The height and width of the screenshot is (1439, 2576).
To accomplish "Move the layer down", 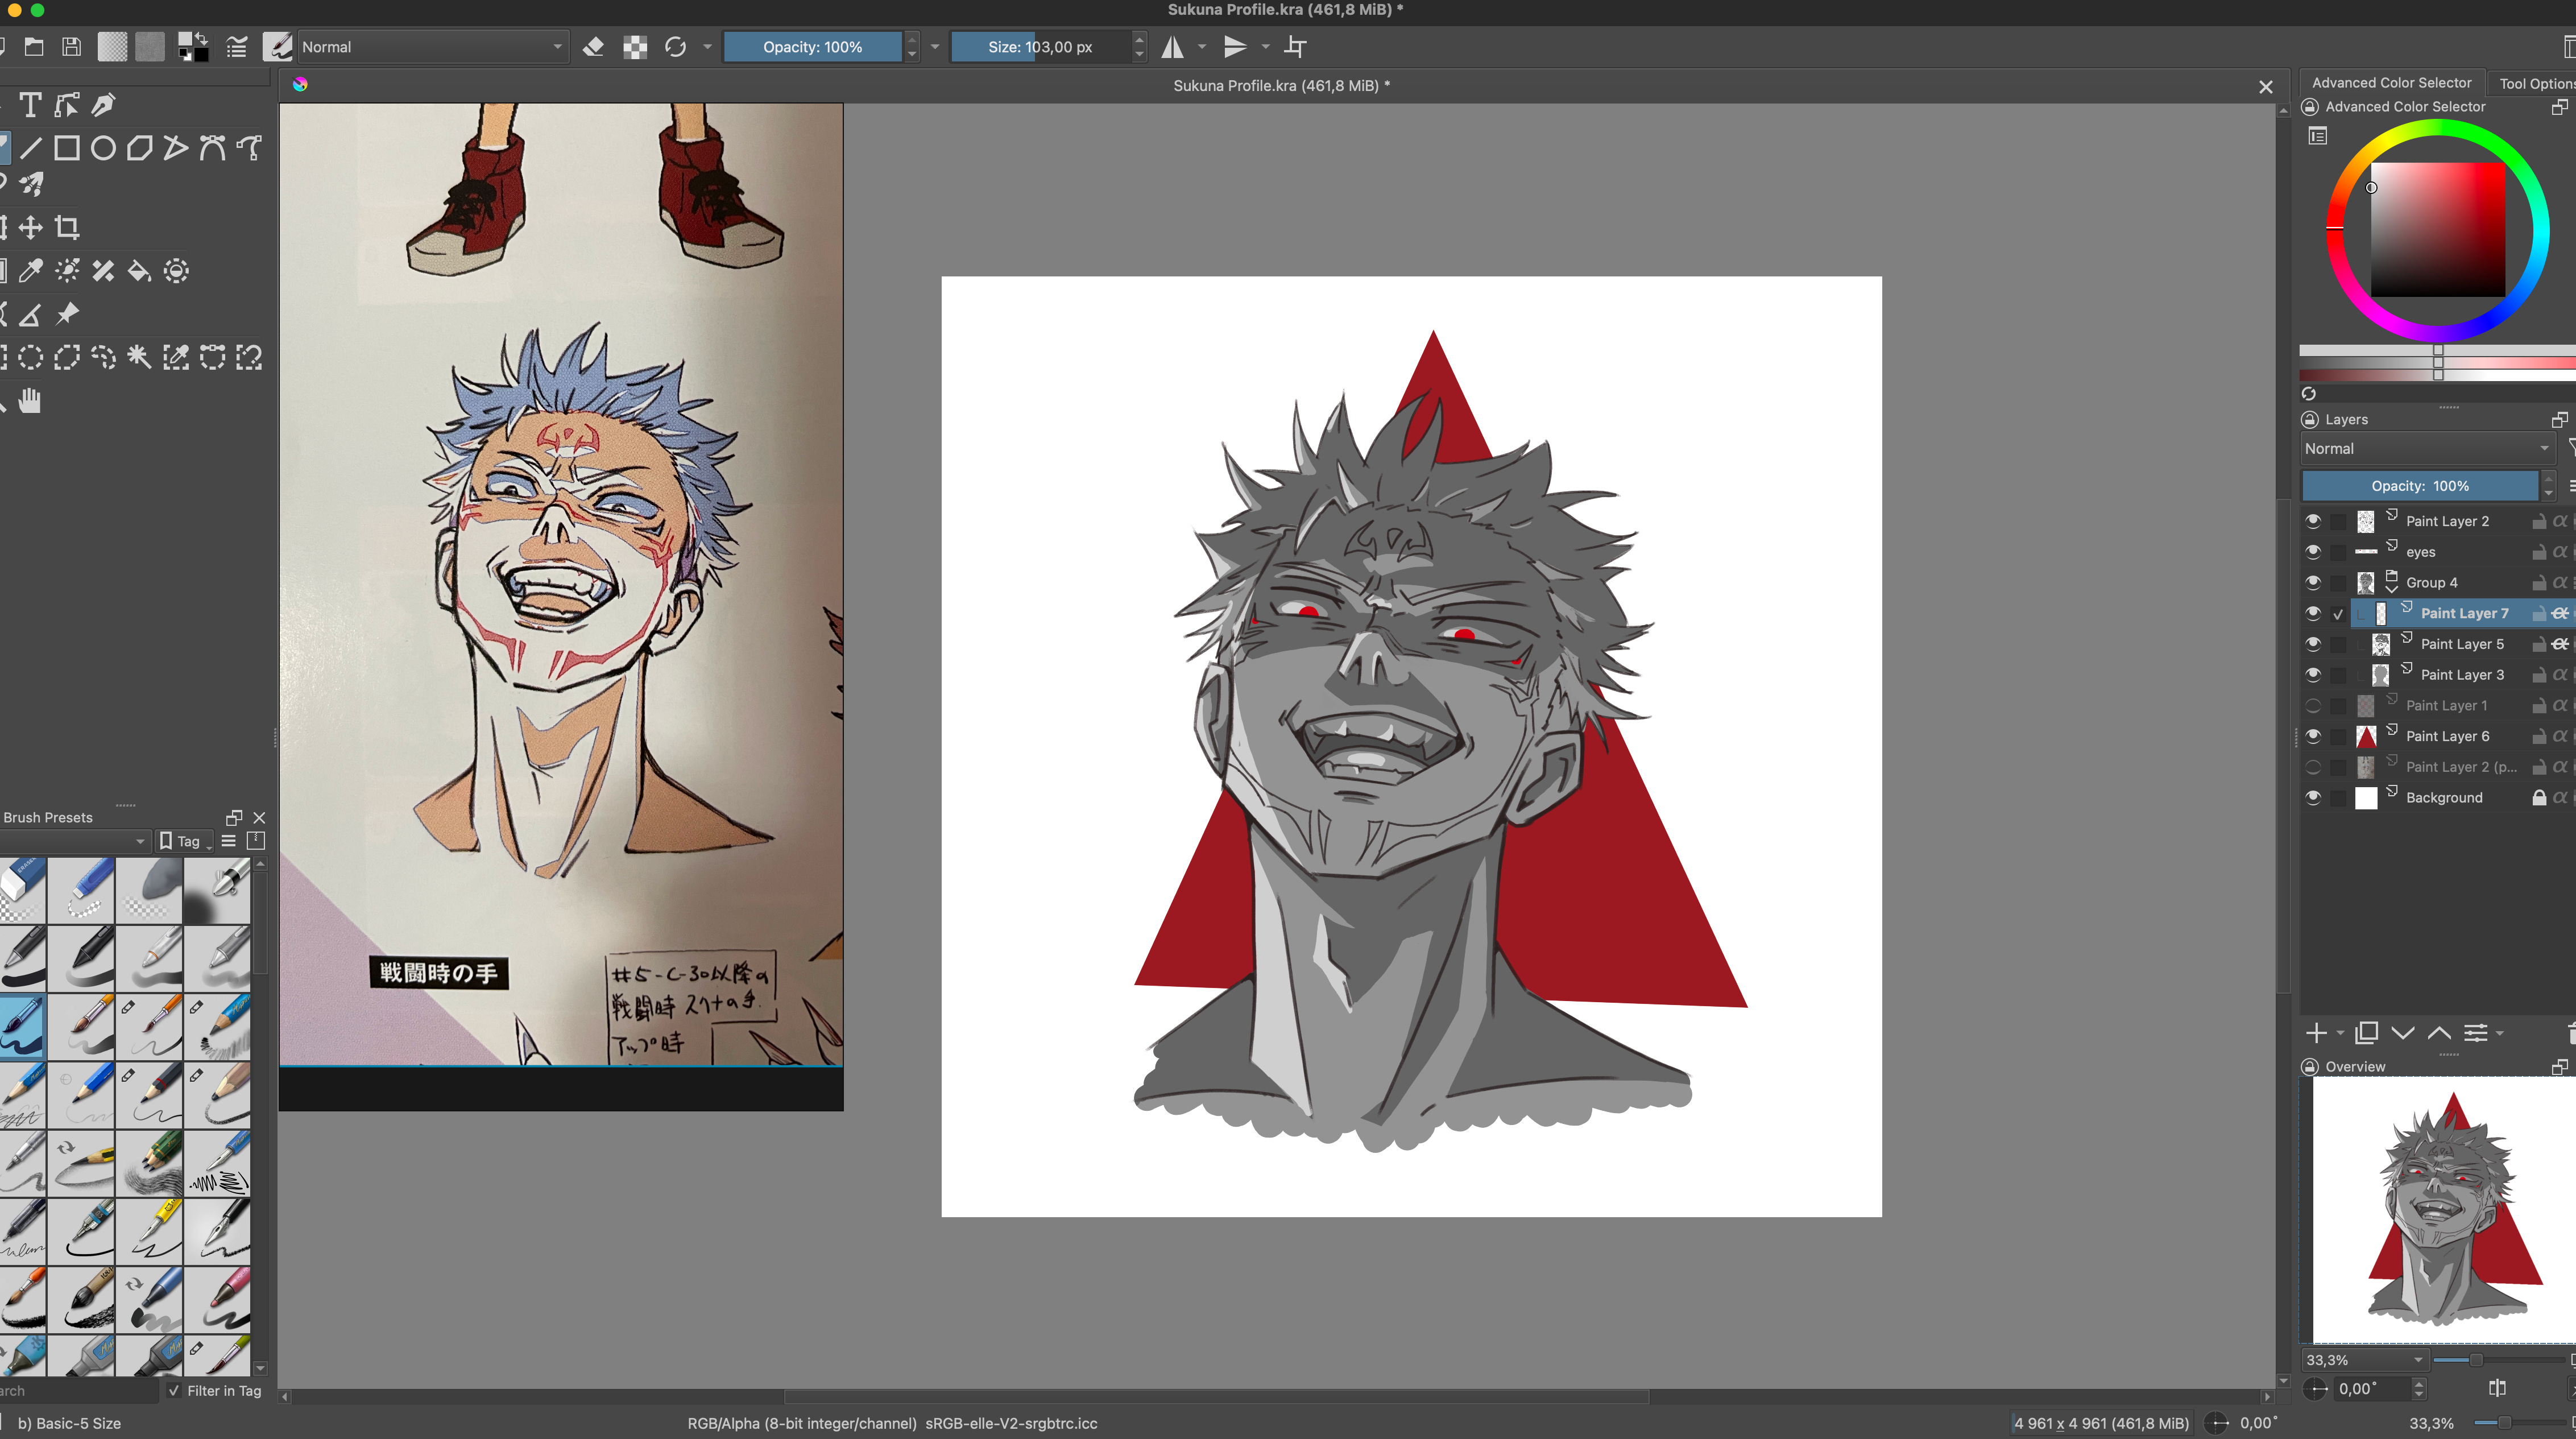I will pyautogui.click(x=2403, y=1033).
